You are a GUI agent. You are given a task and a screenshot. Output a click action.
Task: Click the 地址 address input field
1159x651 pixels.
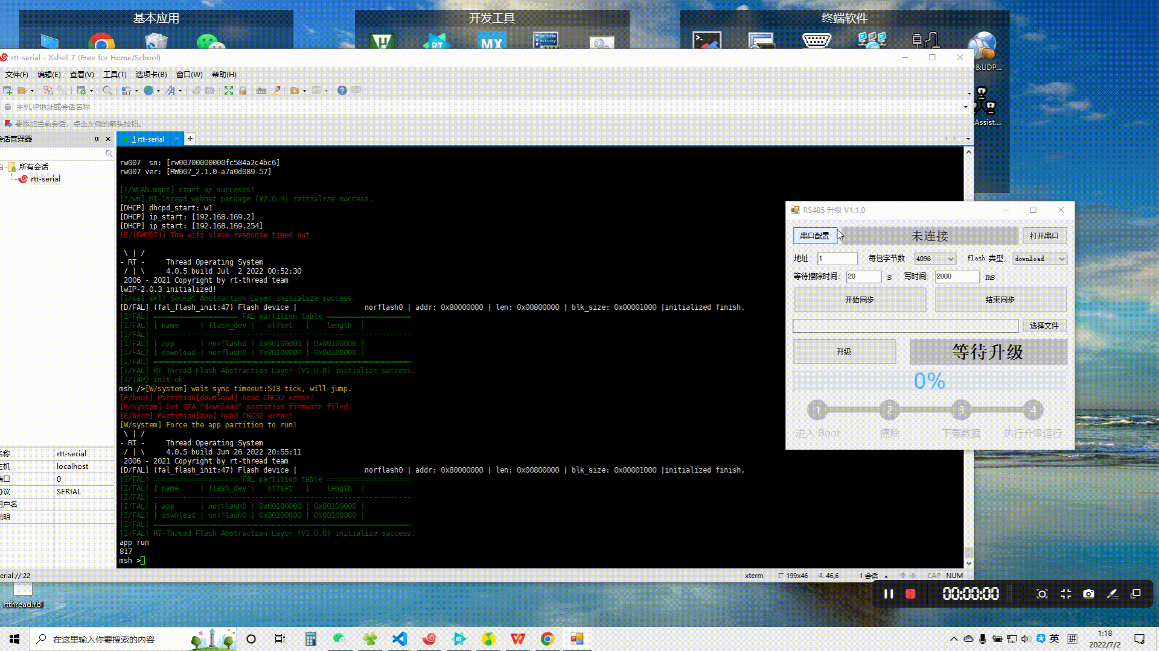[837, 259]
